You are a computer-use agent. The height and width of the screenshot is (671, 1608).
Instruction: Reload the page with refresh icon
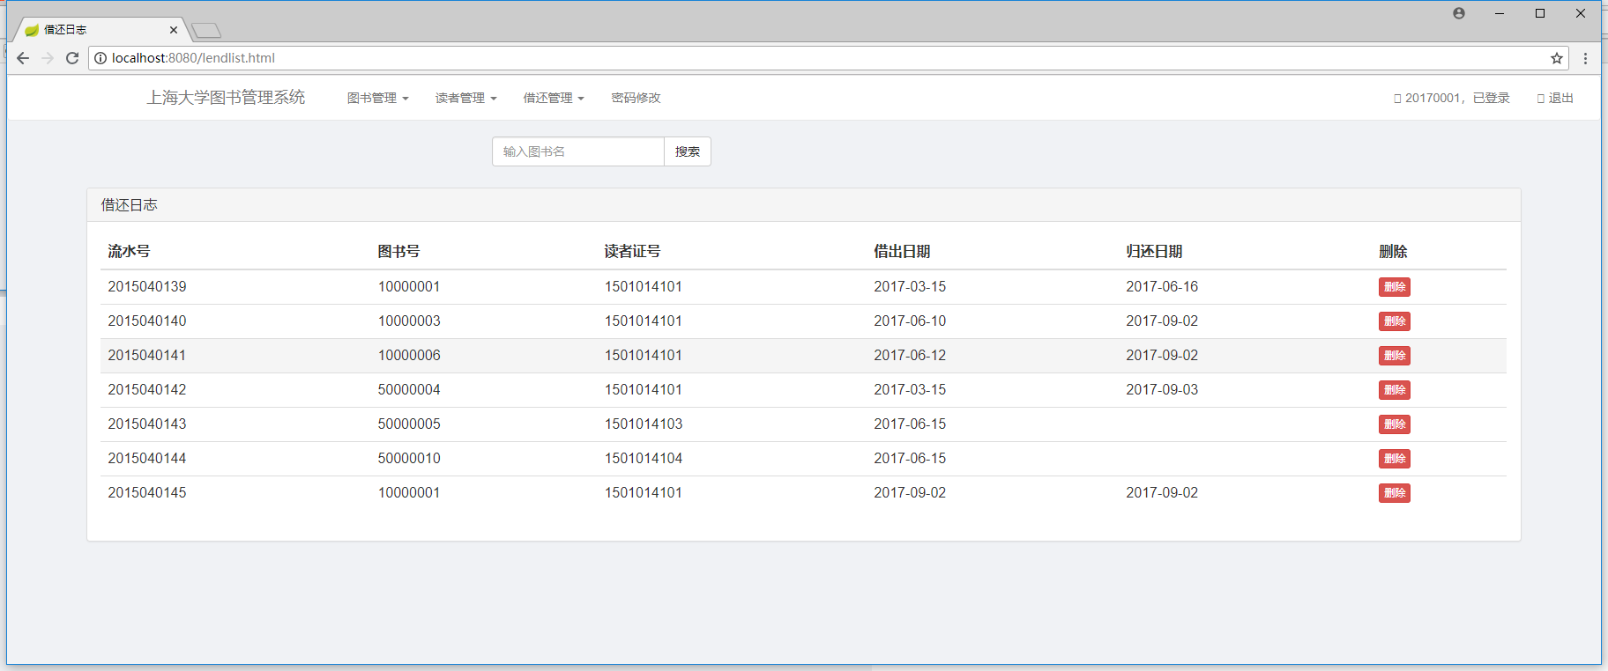coord(72,58)
